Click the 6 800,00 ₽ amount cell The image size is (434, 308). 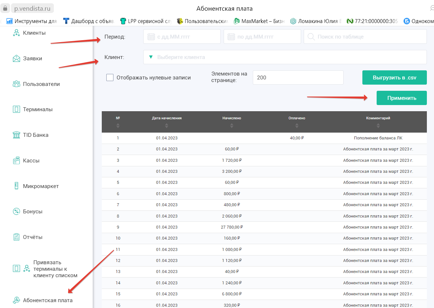(x=232, y=294)
